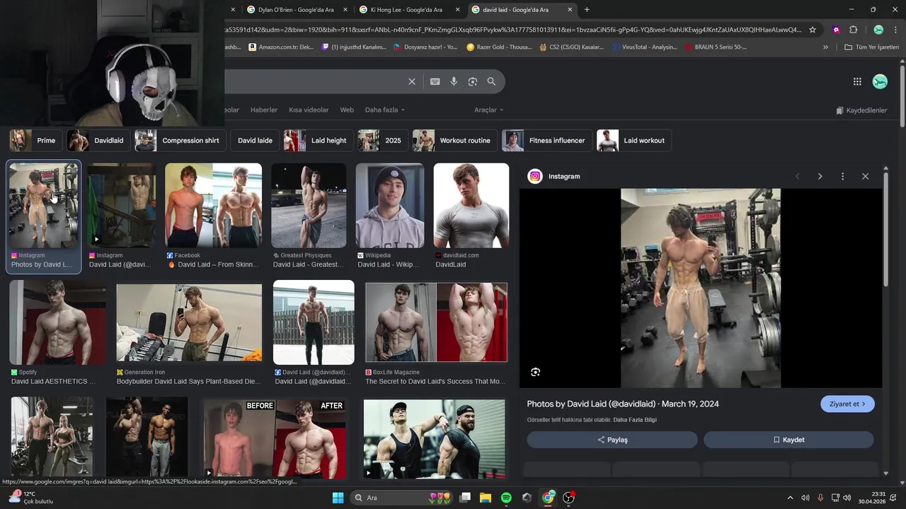Click the purple extension icon in the toolbar

click(837, 30)
